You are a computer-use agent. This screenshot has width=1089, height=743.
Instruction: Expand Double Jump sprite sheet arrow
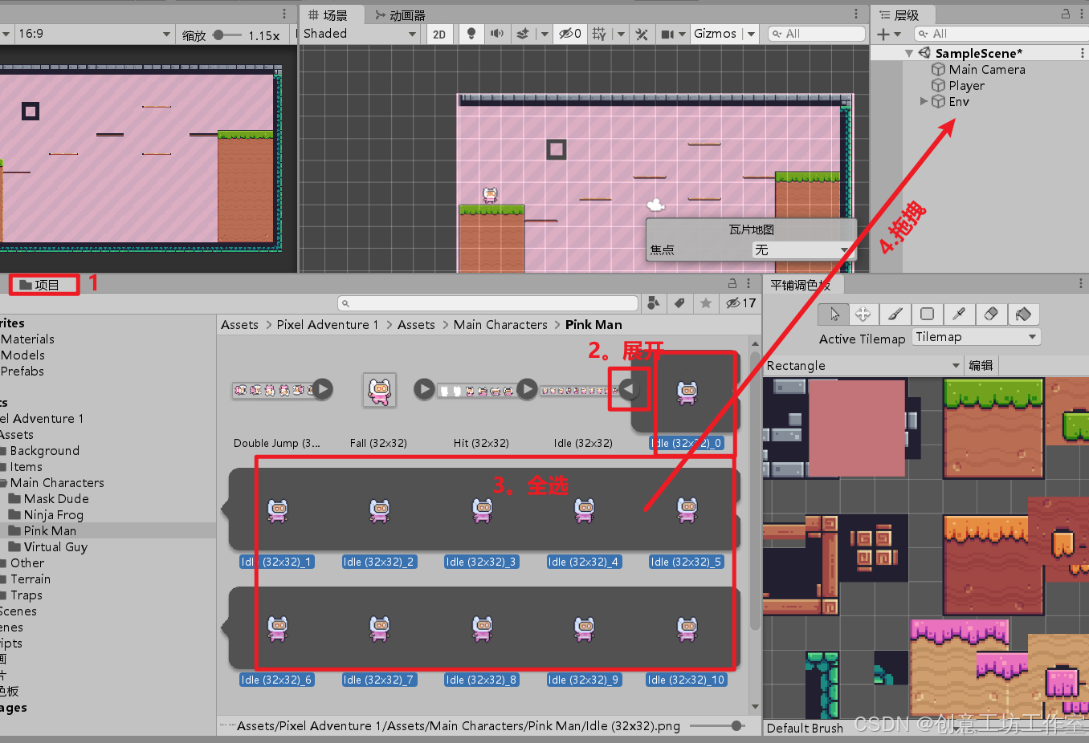[x=322, y=389]
